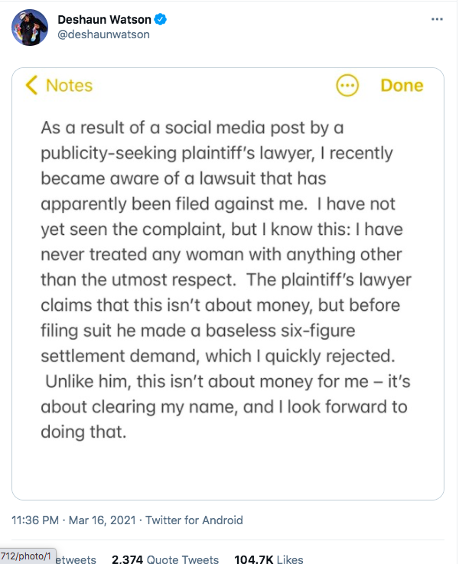View the 104.7K Likes list

click(x=269, y=559)
